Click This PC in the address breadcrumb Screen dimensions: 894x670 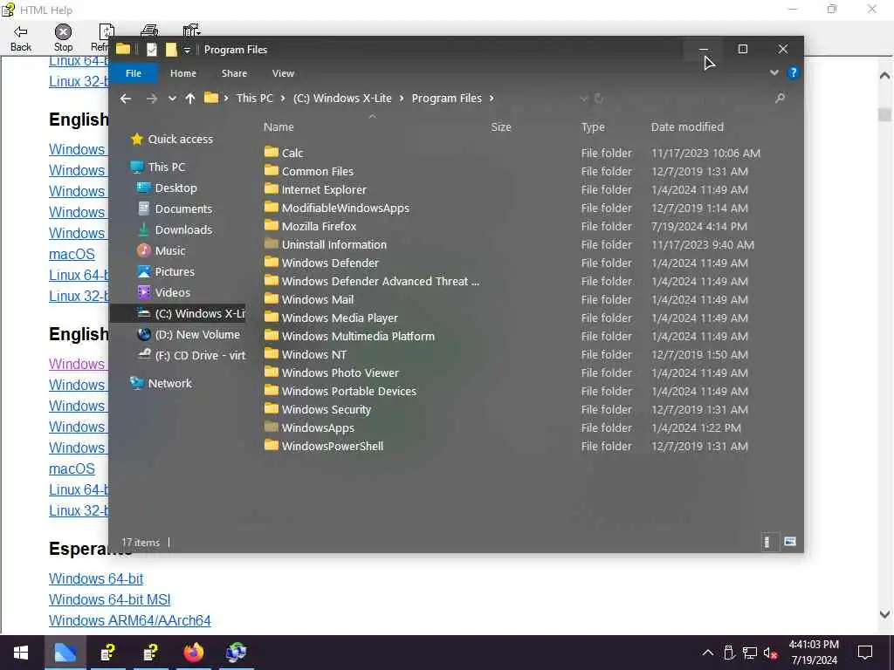point(255,98)
